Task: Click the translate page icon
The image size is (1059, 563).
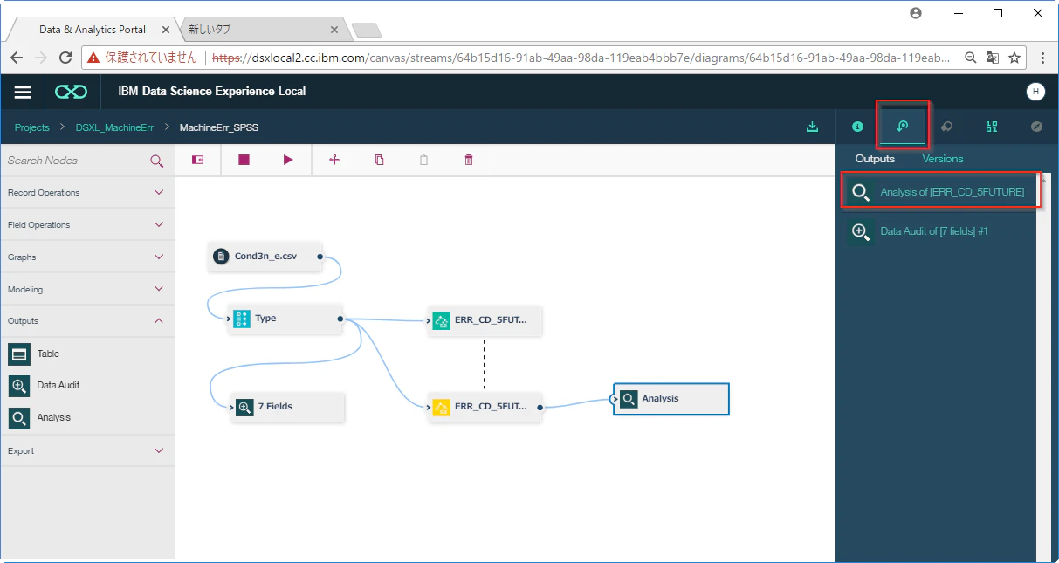Action: 993,58
